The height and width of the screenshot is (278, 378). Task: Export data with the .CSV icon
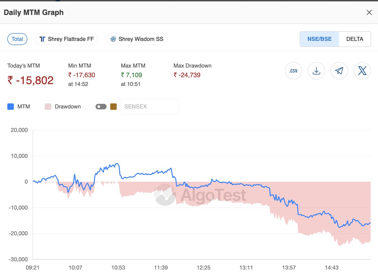point(293,71)
